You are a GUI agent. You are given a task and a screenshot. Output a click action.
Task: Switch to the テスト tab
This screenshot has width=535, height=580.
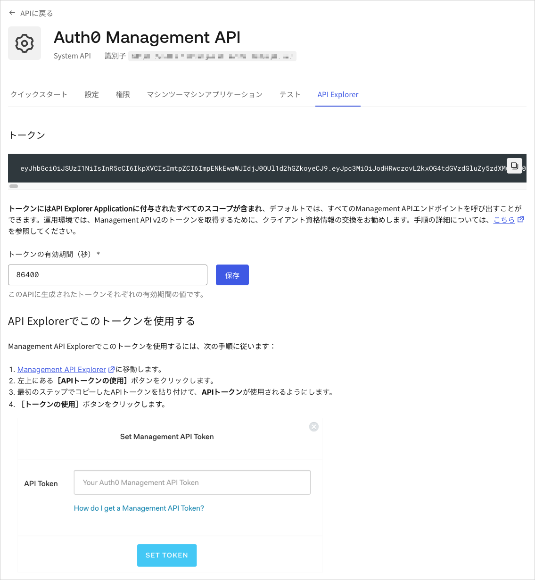pyautogui.click(x=290, y=94)
